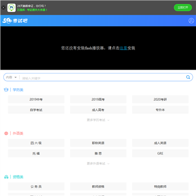Image resolution: width=196 pixels, height=196 pixels.
Task: Open the user account profile icon
Action: pos(191,21)
